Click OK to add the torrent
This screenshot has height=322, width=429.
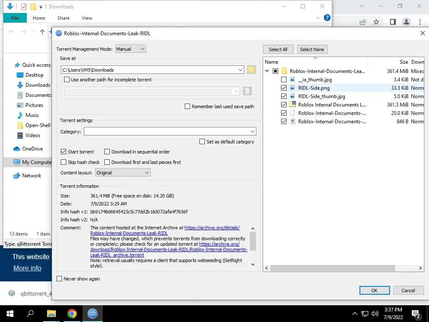(374, 291)
